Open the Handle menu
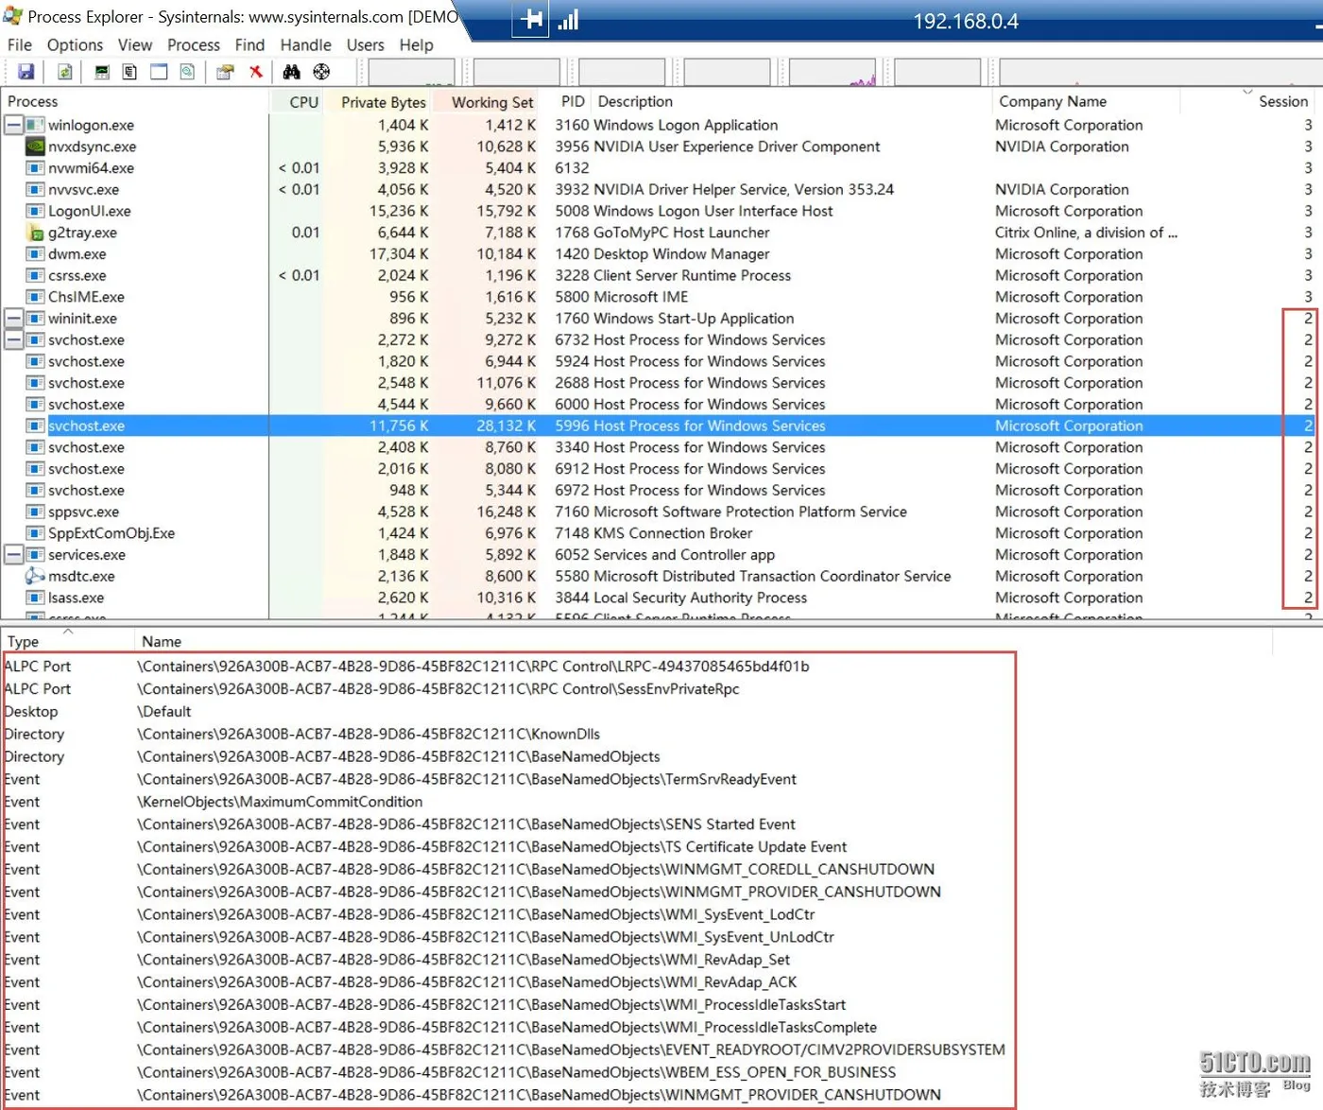1323x1110 pixels. click(305, 45)
